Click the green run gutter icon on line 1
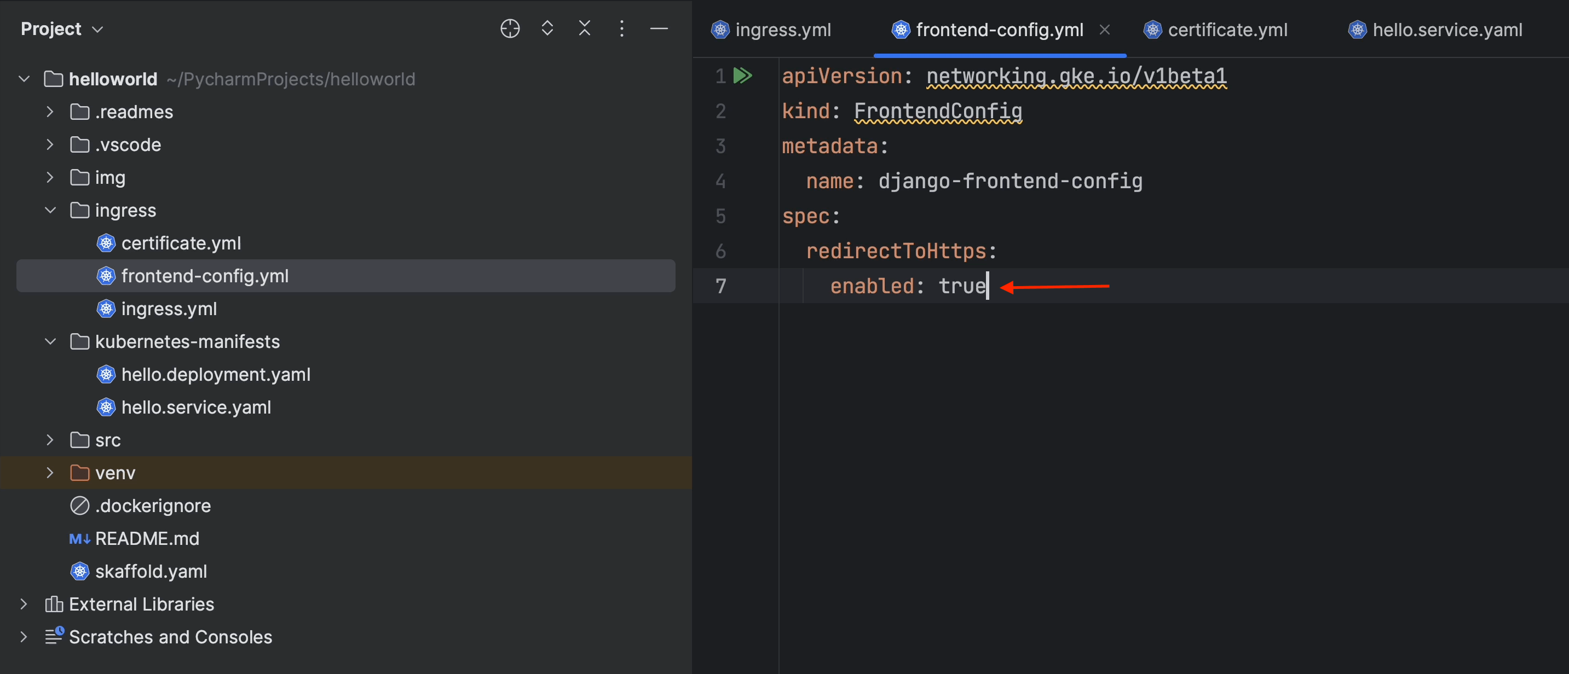 tap(742, 76)
